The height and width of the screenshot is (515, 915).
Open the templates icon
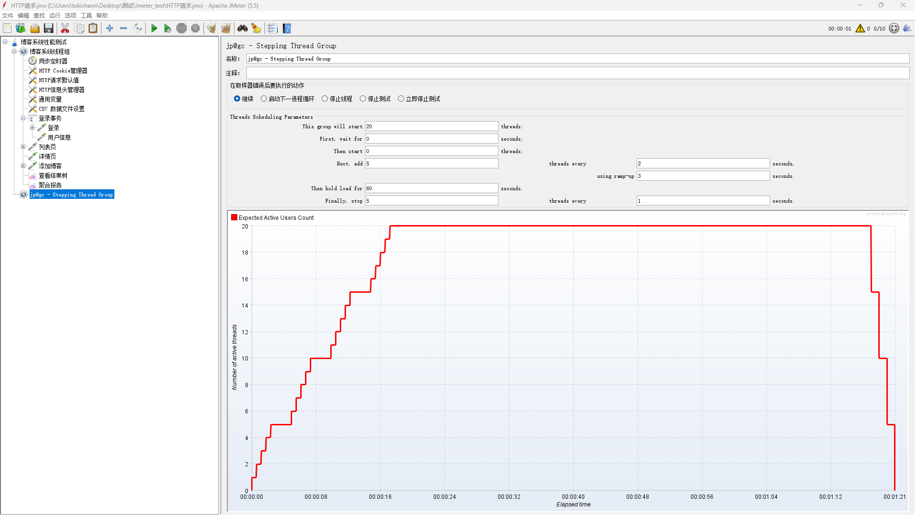20,29
